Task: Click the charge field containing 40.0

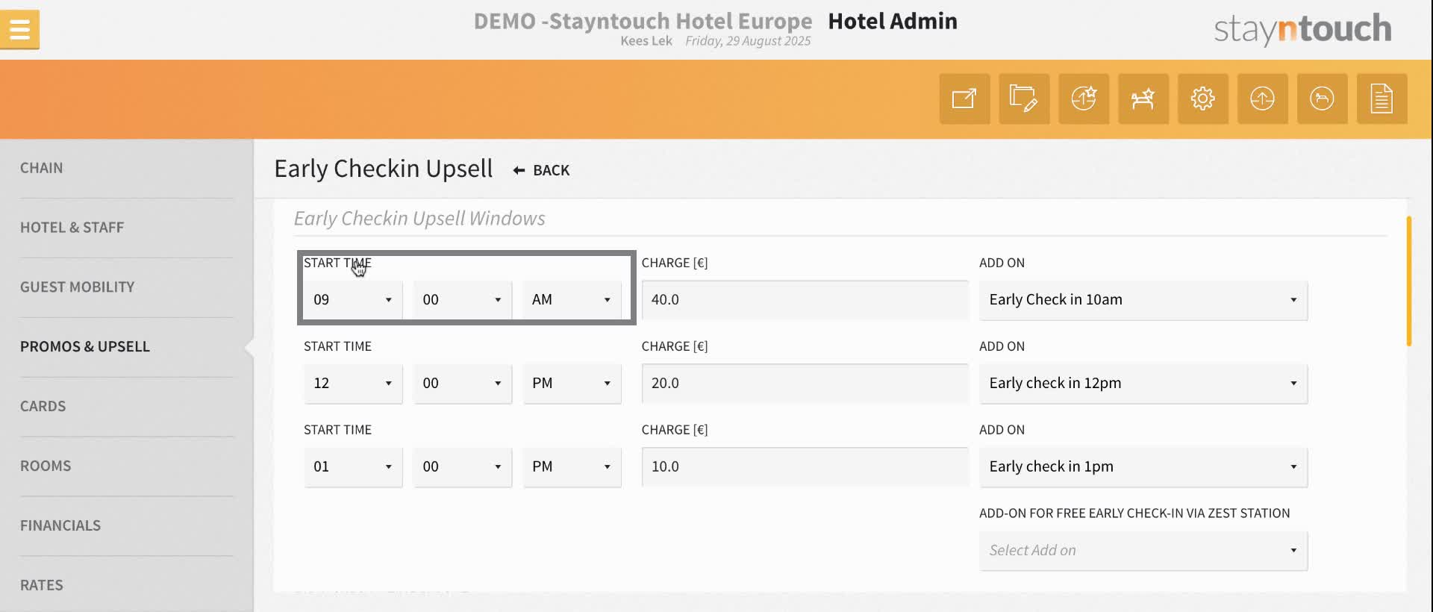Action: pos(805,300)
